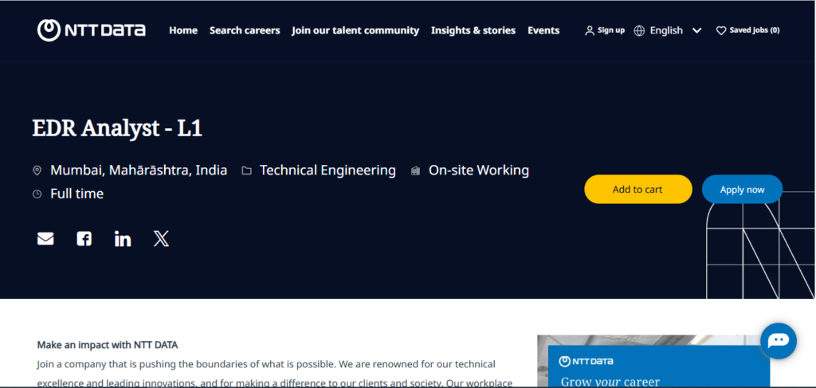The image size is (816, 388).
Task: Share job on Facebook icon
Action: [x=84, y=239]
